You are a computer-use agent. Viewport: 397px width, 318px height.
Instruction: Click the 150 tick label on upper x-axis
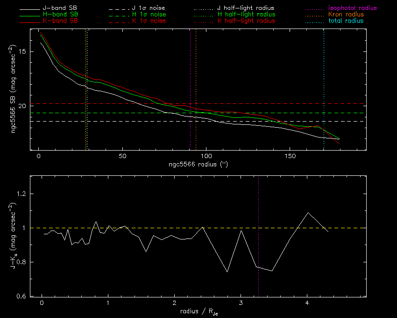coord(290,156)
